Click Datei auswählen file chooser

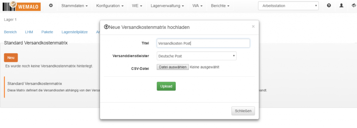(173, 67)
